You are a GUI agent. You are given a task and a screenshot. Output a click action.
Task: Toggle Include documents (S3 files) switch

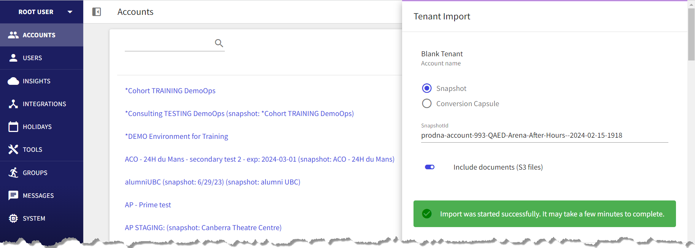point(430,167)
